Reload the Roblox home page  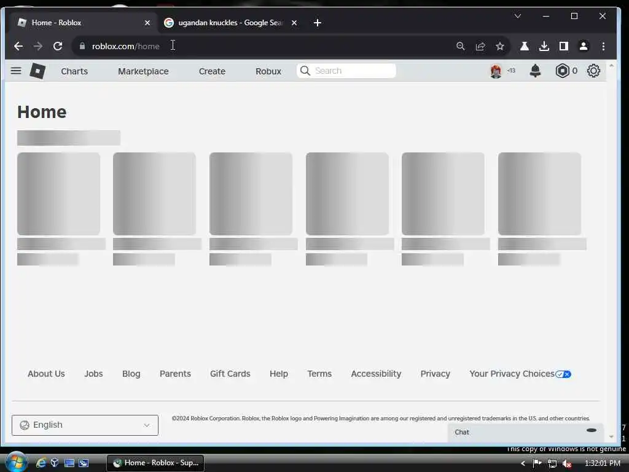click(58, 46)
